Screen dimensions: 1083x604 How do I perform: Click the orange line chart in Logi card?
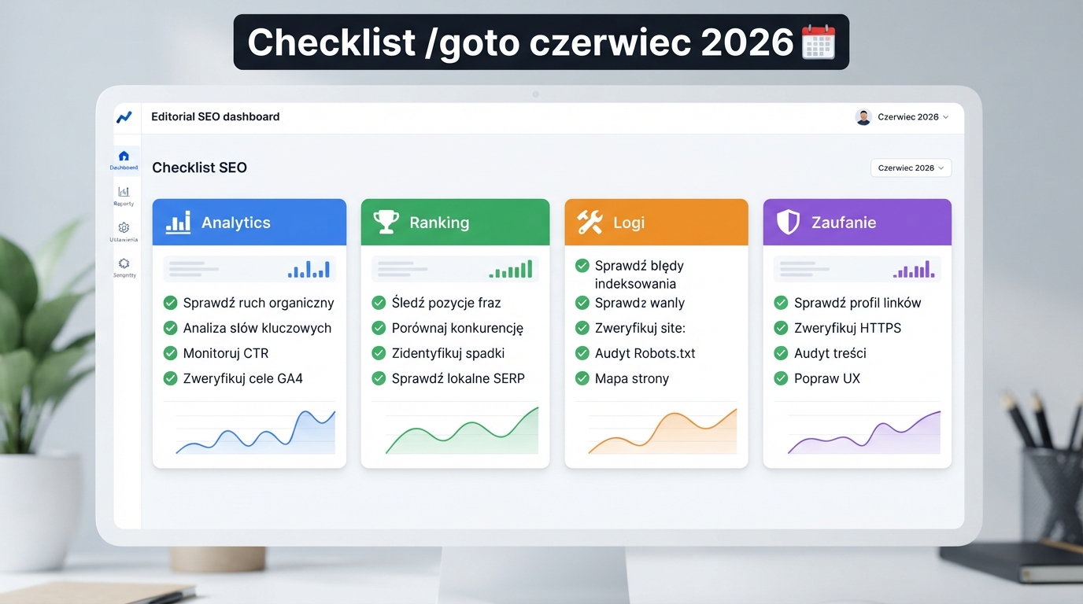662,430
